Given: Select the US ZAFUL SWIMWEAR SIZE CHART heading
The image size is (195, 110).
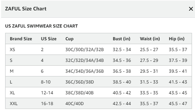Looking at the screenshot, I should 41,26.
